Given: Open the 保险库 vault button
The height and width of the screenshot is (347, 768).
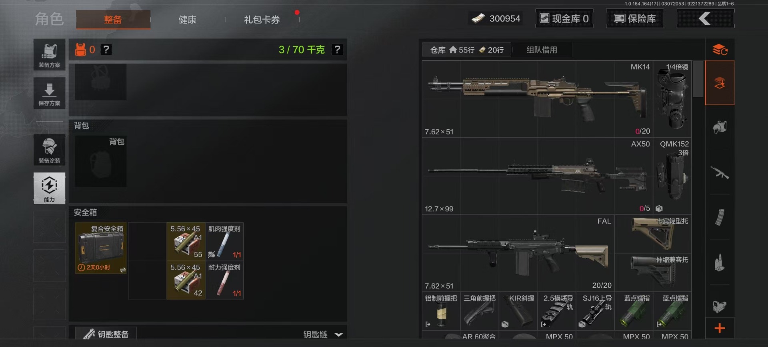Looking at the screenshot, I should point(635,18).
